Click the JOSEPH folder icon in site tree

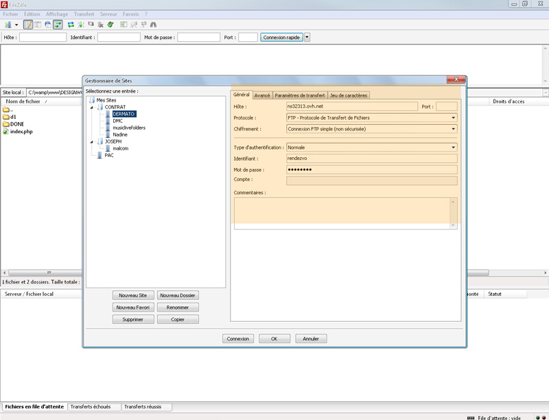click(100, 141)
